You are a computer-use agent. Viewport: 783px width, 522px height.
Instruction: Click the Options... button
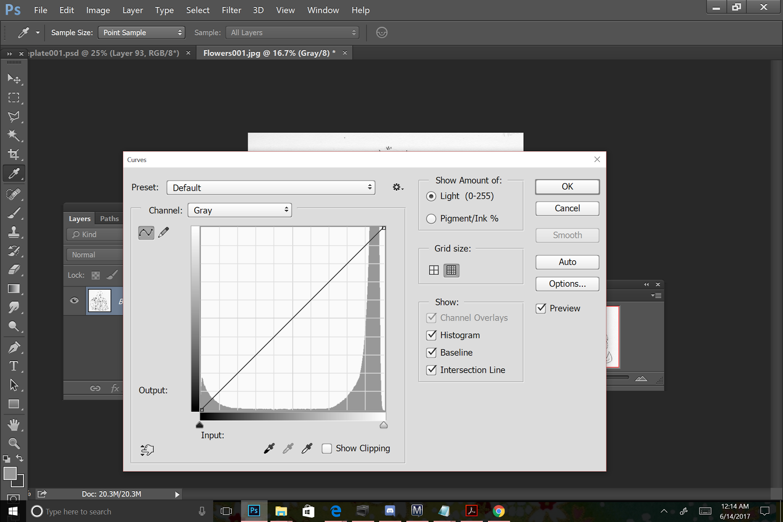pos(567,284)
